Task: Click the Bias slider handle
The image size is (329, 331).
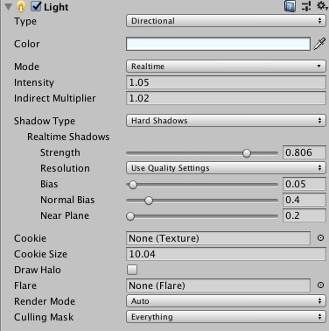Action: point(133,185)
